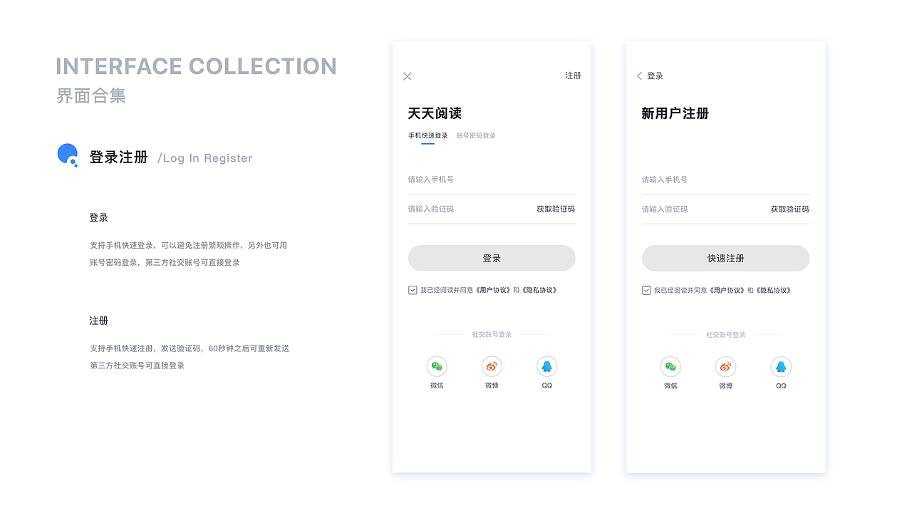Select the Weibo icon on the register screen
Screen dimensions: 912x513
[x=725, y=366]
